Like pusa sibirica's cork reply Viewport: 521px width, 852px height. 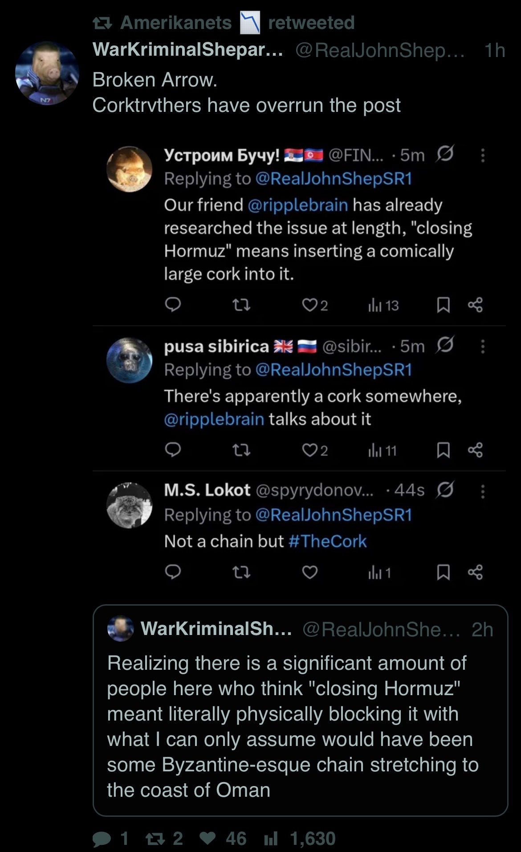309,451
